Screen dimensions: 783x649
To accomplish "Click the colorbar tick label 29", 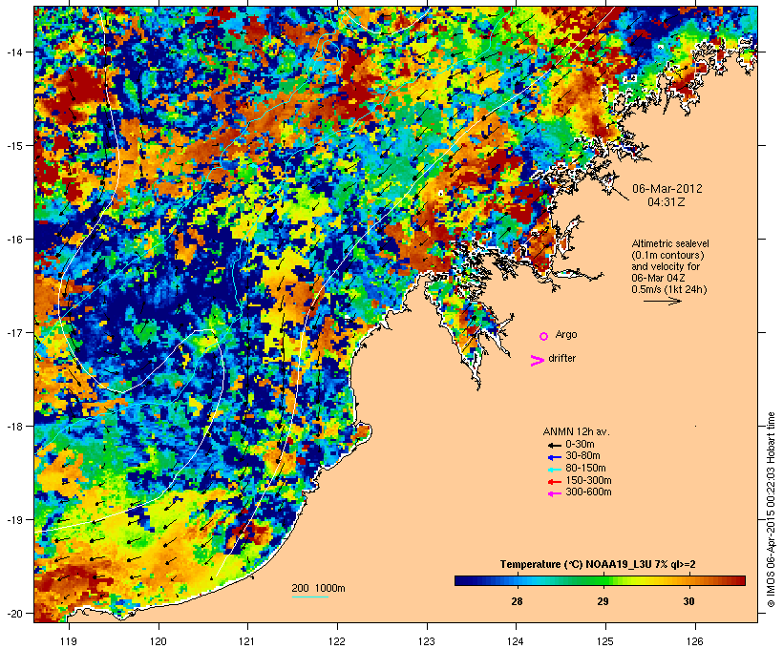I will 603,601.
